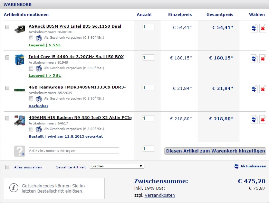Click the VAT amount € 75,87
Screen dimensions: 269x204
click(257, 188)
